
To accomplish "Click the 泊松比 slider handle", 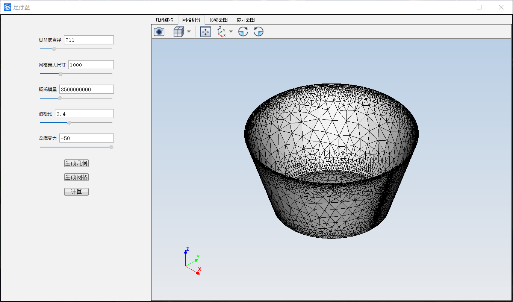I will click(69, 123).
